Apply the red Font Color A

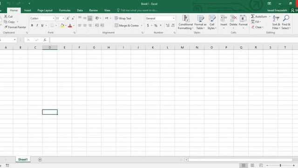[70, 25]
